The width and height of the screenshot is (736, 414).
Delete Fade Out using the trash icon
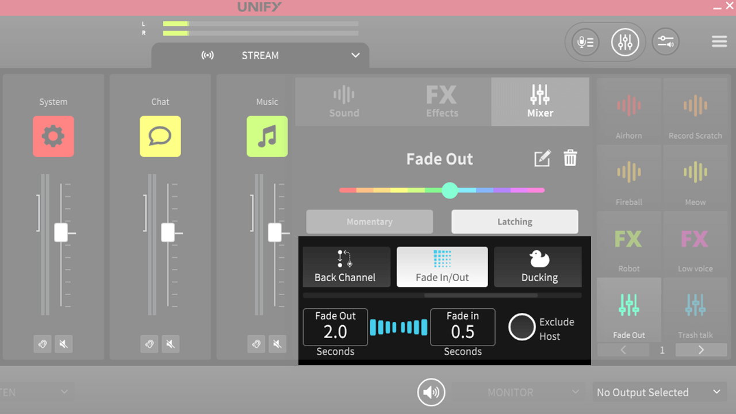tap(570, 158)
